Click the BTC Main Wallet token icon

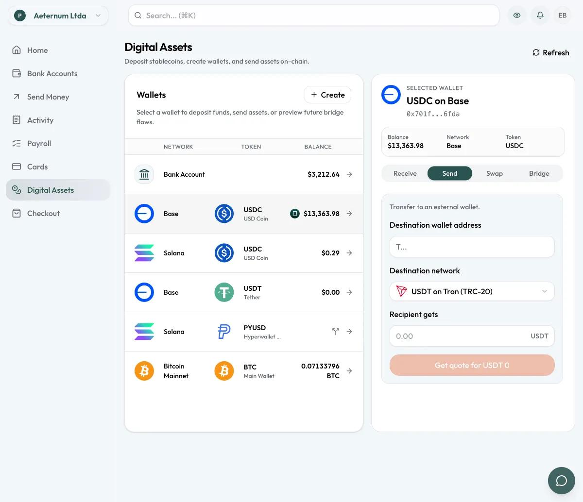[x=224, y=371]
